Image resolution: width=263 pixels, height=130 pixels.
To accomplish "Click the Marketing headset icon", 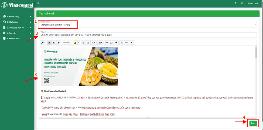I will (x=4, y=22).
